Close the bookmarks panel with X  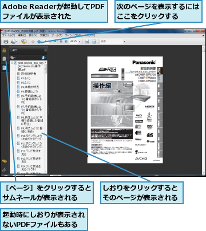click(x=45, y=50)
